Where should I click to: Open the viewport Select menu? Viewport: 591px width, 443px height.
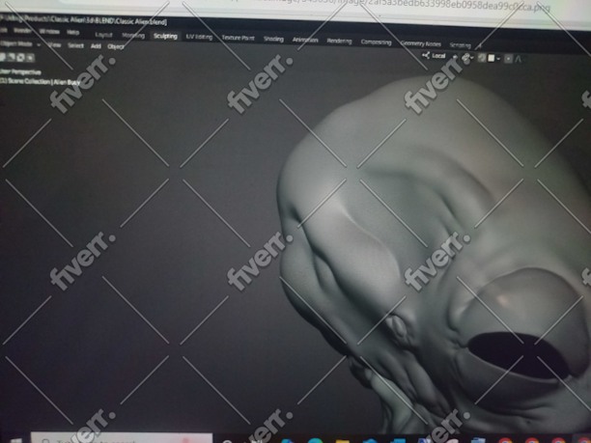click(x=75, y=45)
